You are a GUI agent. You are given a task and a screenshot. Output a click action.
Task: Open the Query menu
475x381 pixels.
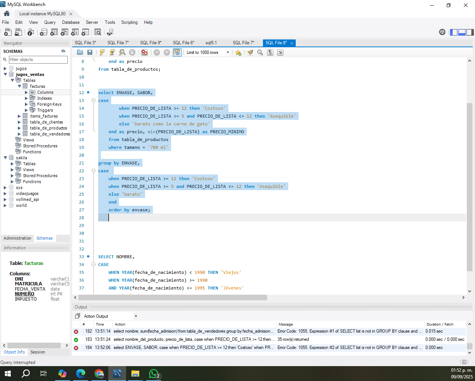(x=50, y=22)
